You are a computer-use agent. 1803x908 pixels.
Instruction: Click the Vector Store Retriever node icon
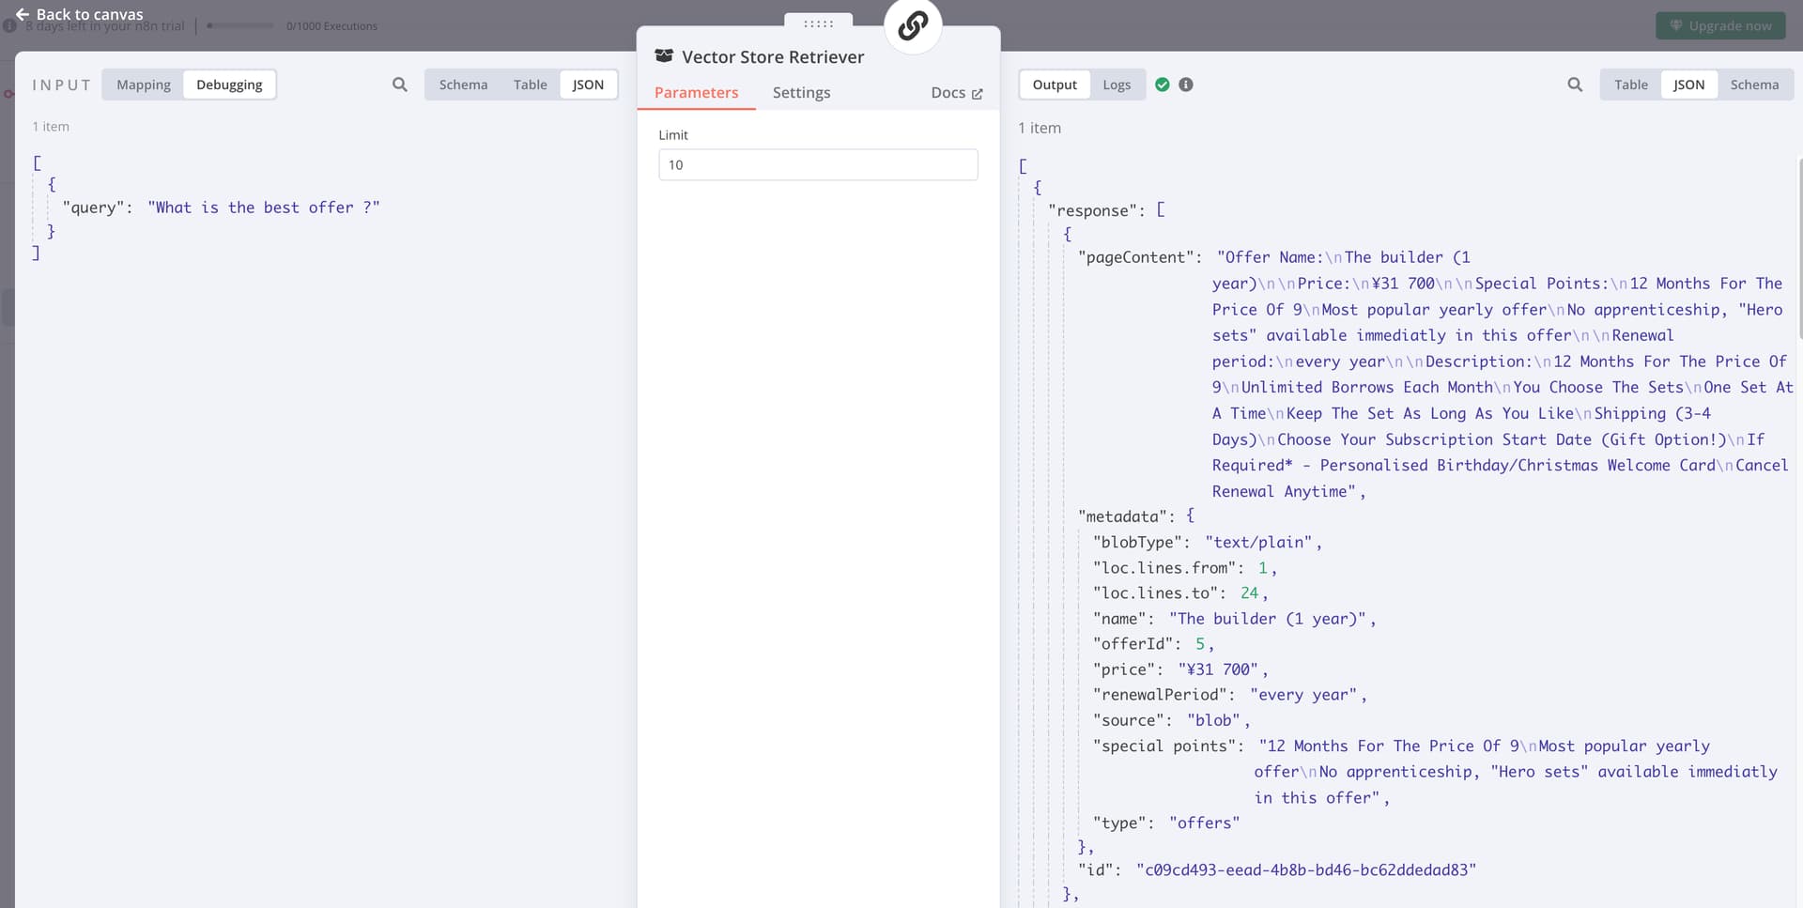click(x=664, y=56)
